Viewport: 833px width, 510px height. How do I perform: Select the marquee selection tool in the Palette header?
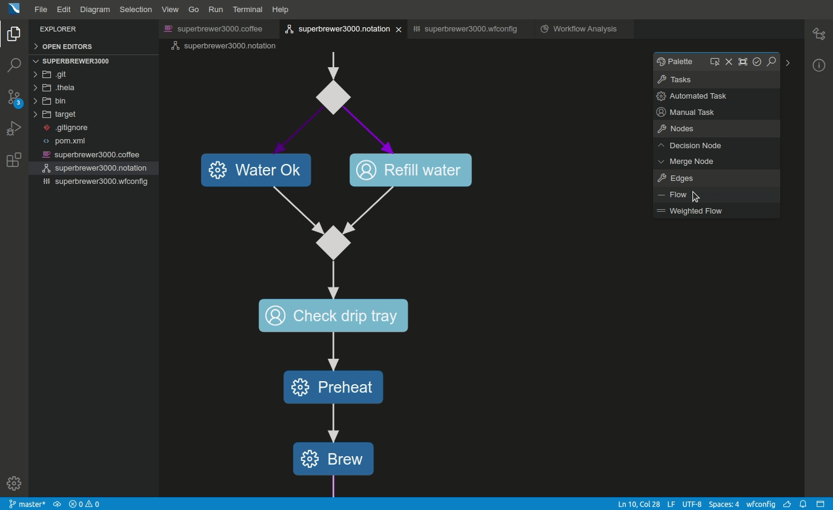[x=714, y=61]
